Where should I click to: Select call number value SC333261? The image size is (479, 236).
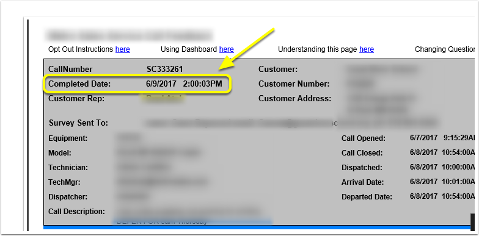[x=165, y=70]
